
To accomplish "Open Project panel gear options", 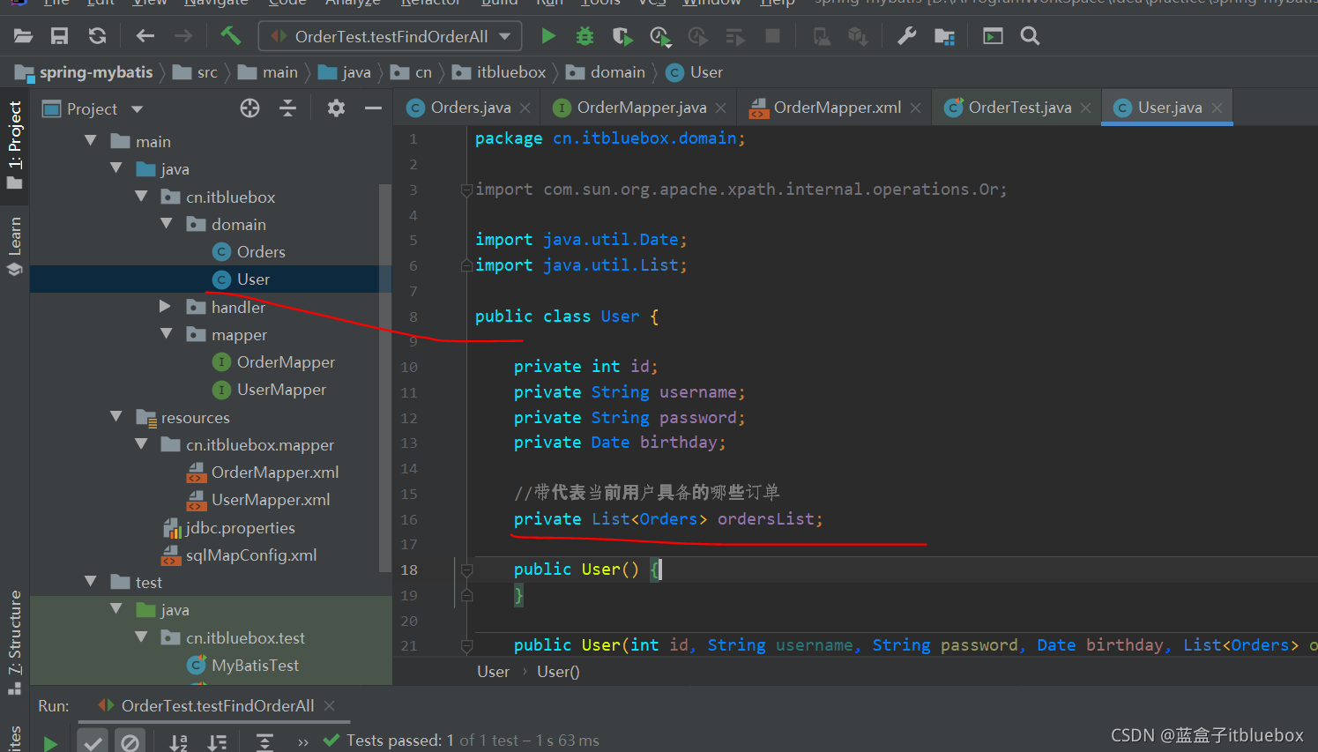I will click(336, 108).
